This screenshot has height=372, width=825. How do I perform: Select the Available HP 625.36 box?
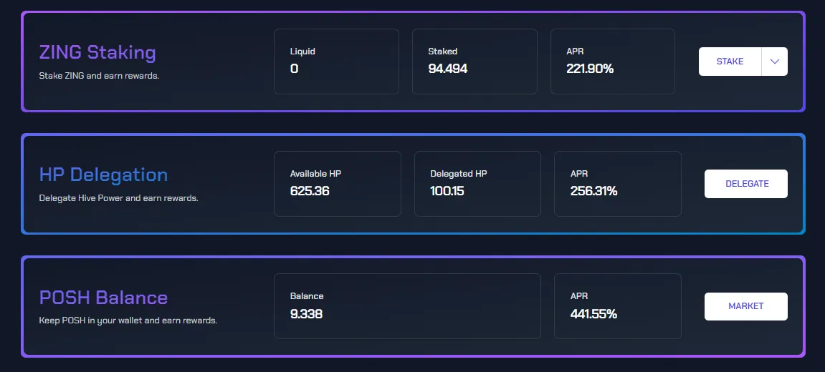point(338,184)
